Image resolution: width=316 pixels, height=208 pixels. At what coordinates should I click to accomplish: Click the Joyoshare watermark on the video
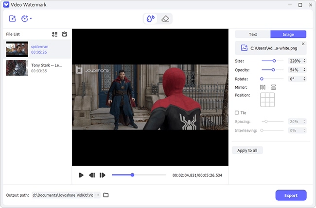pyautogui.click(x=92, y=70)
